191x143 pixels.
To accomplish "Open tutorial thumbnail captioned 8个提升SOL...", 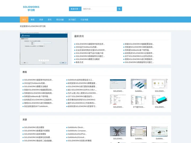I will point(139,100).
